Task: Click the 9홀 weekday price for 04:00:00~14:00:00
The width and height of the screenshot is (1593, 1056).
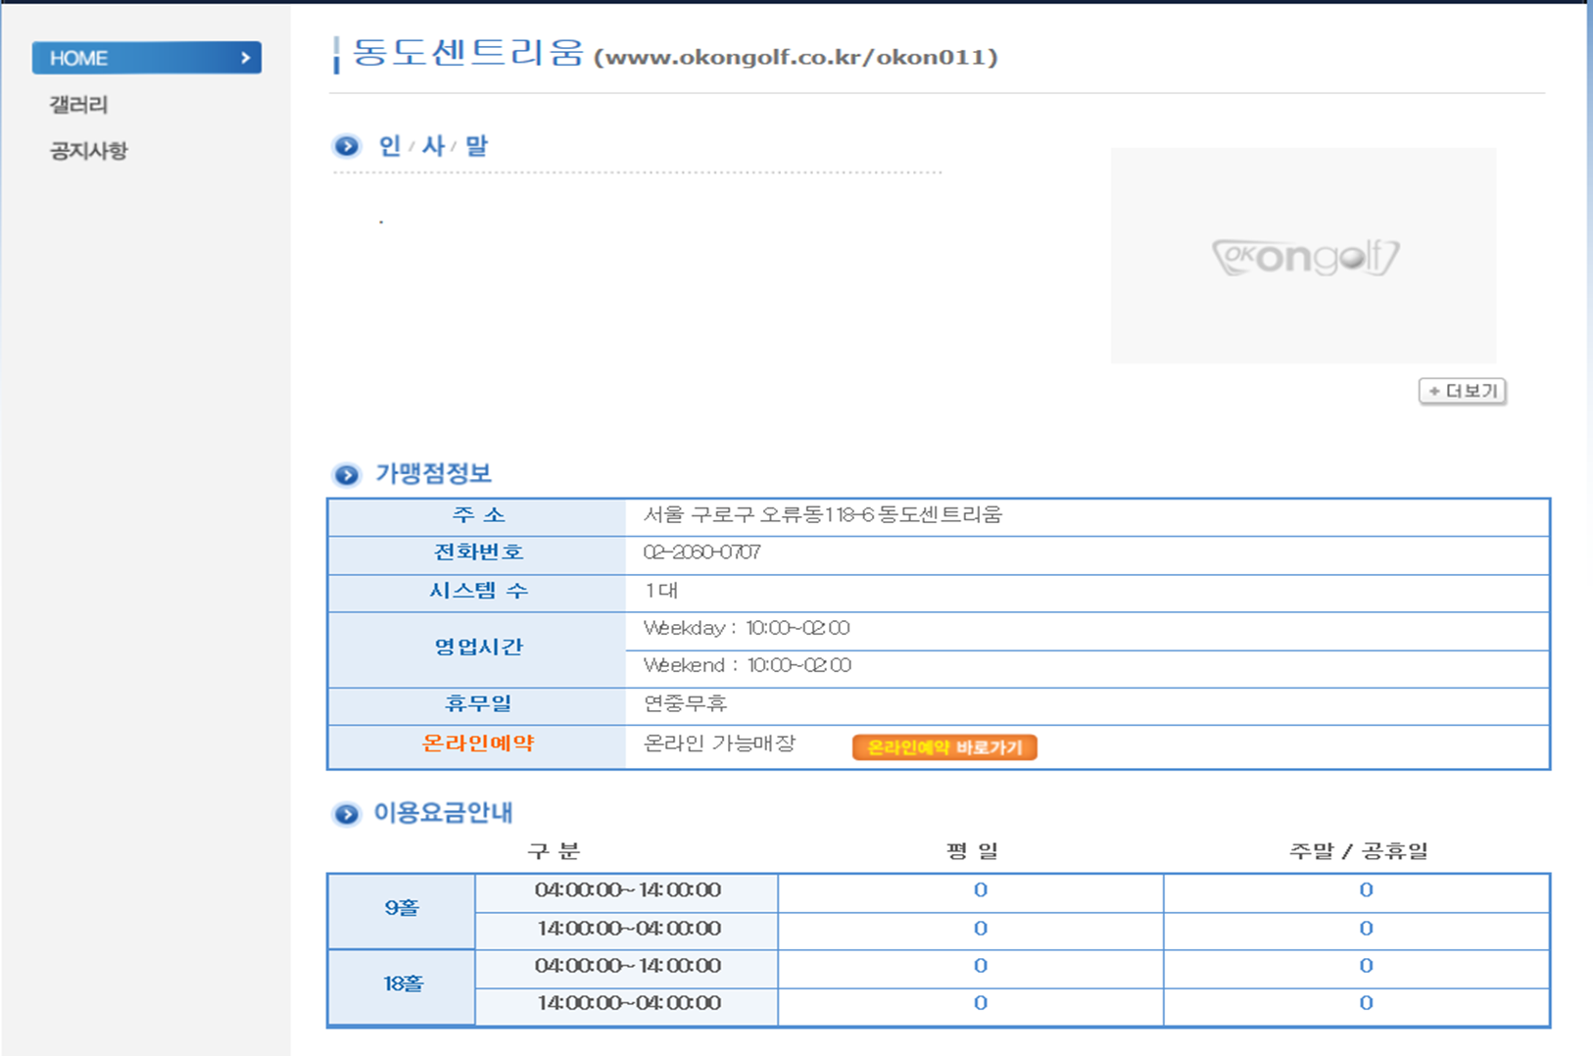Action: tap(980, 890)
